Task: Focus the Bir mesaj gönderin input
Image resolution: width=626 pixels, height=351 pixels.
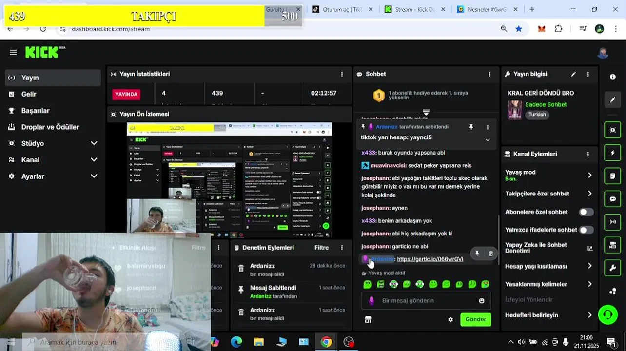Action: click(x=426, y=301)
